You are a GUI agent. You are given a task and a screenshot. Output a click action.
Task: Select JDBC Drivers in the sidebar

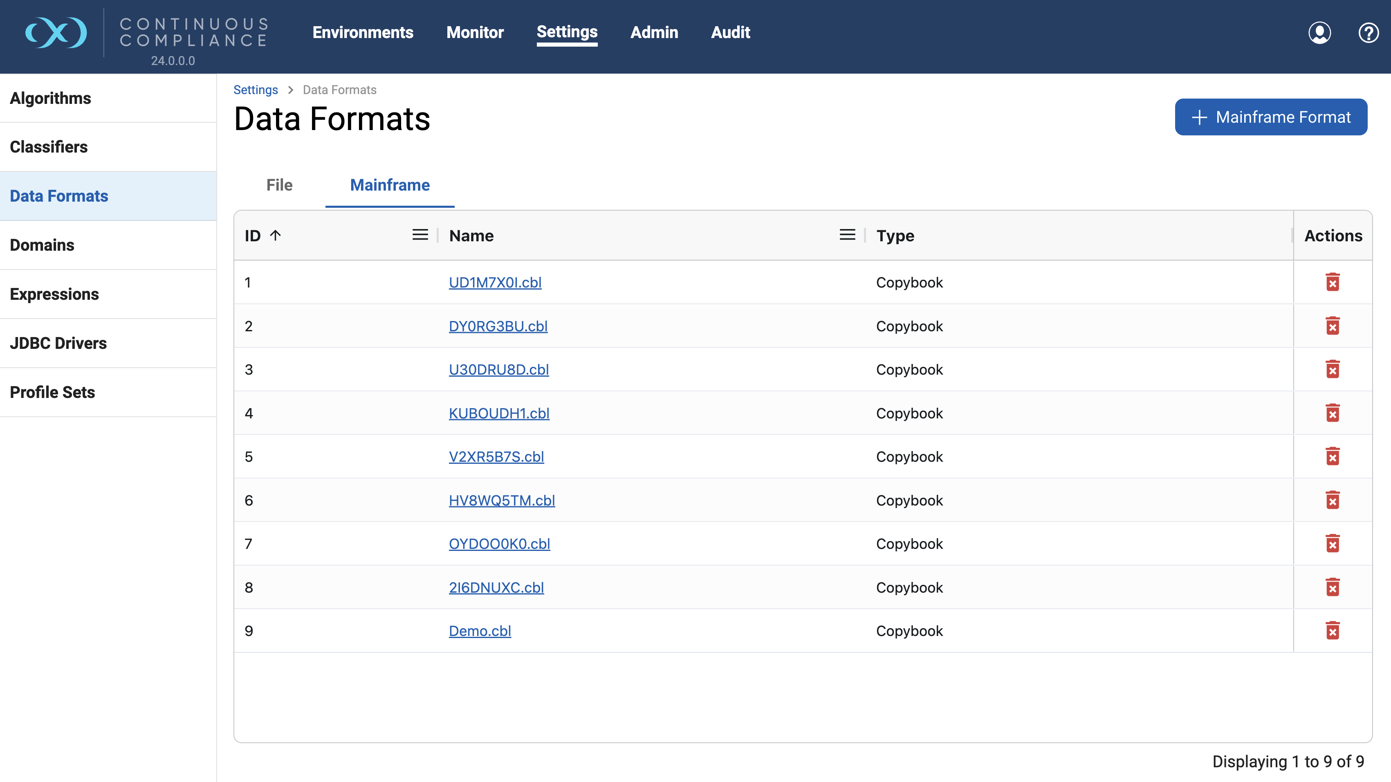click(x=58, y=344)
